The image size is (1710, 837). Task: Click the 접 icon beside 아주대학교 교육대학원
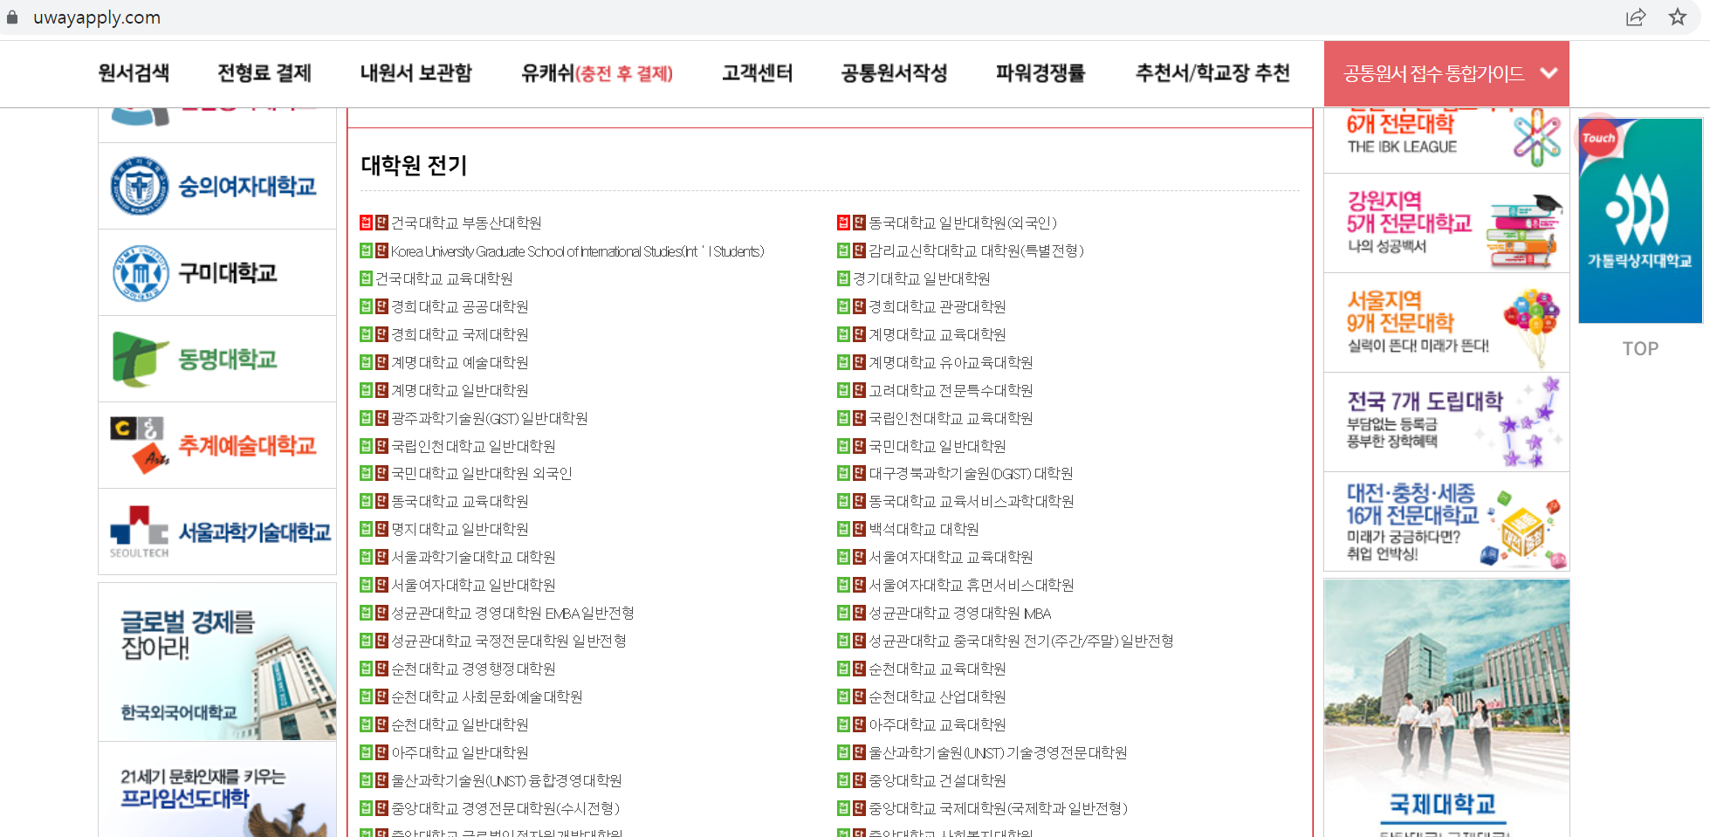(x=844, y=724)
